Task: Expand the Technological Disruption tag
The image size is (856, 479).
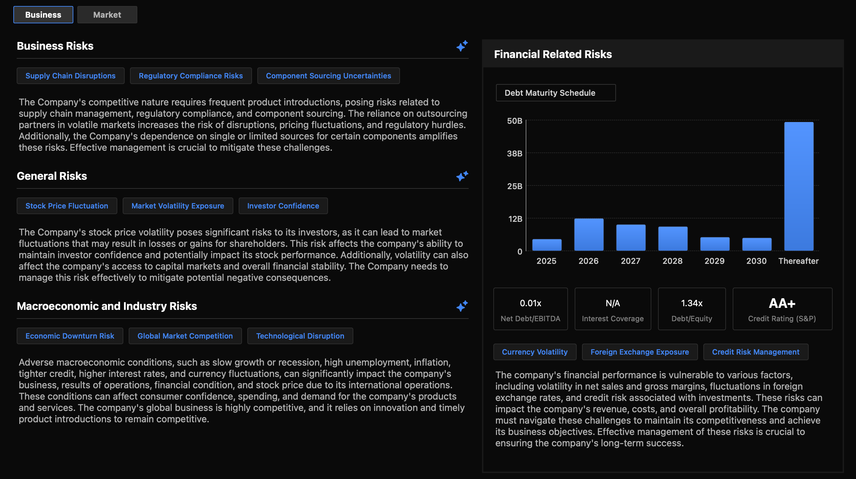Action: pyautogui.click(x=300, y=336)
